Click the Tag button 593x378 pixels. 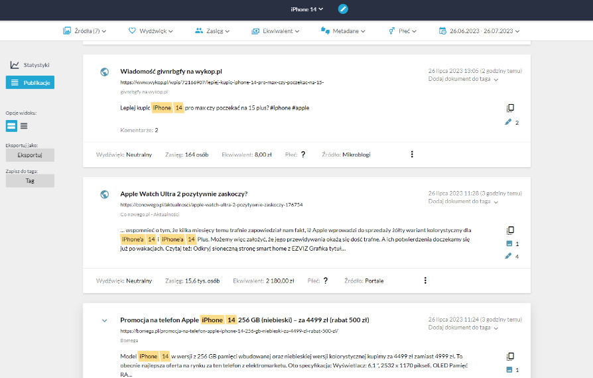tap(30, 180)
